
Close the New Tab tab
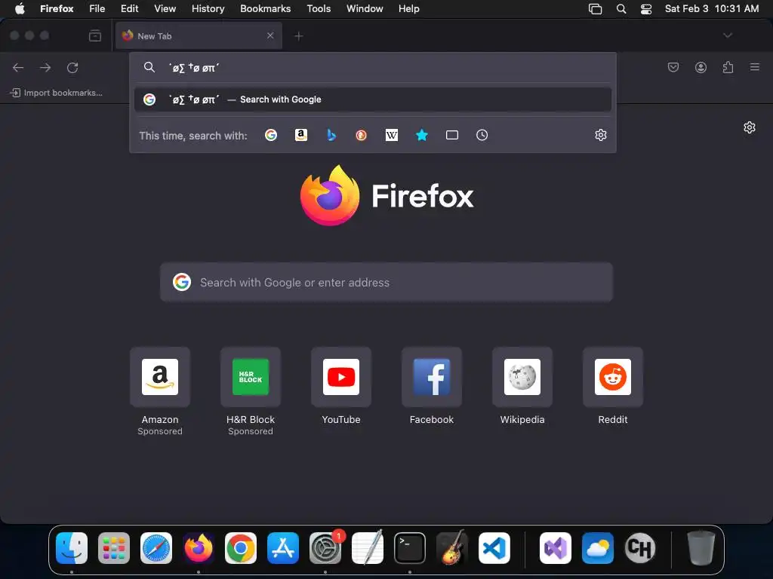270,35
